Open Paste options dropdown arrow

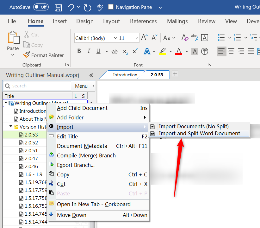point(13,55)
